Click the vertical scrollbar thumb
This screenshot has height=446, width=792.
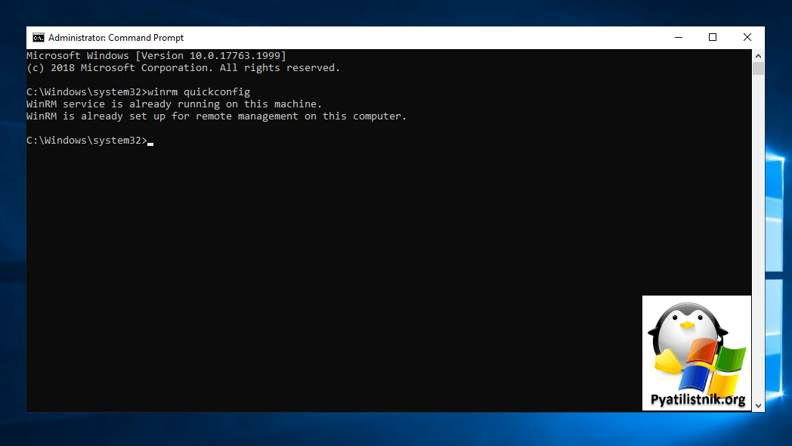(x=758, y=69)
